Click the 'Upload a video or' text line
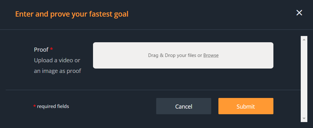 [57, 60]
